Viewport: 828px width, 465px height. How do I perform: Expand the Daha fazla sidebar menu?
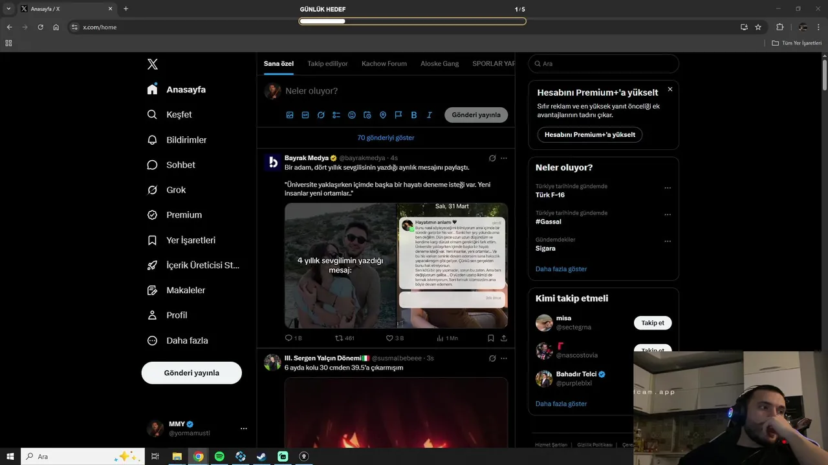click(179, 340)
